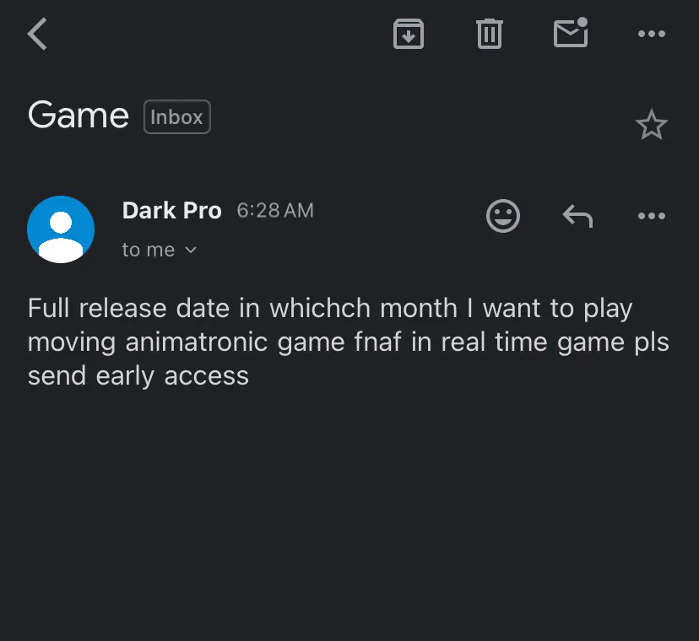The width and height of the screenshot is (699, 641).
Task: Delete the email with the trash icon
Action: (x=490, y=34)
